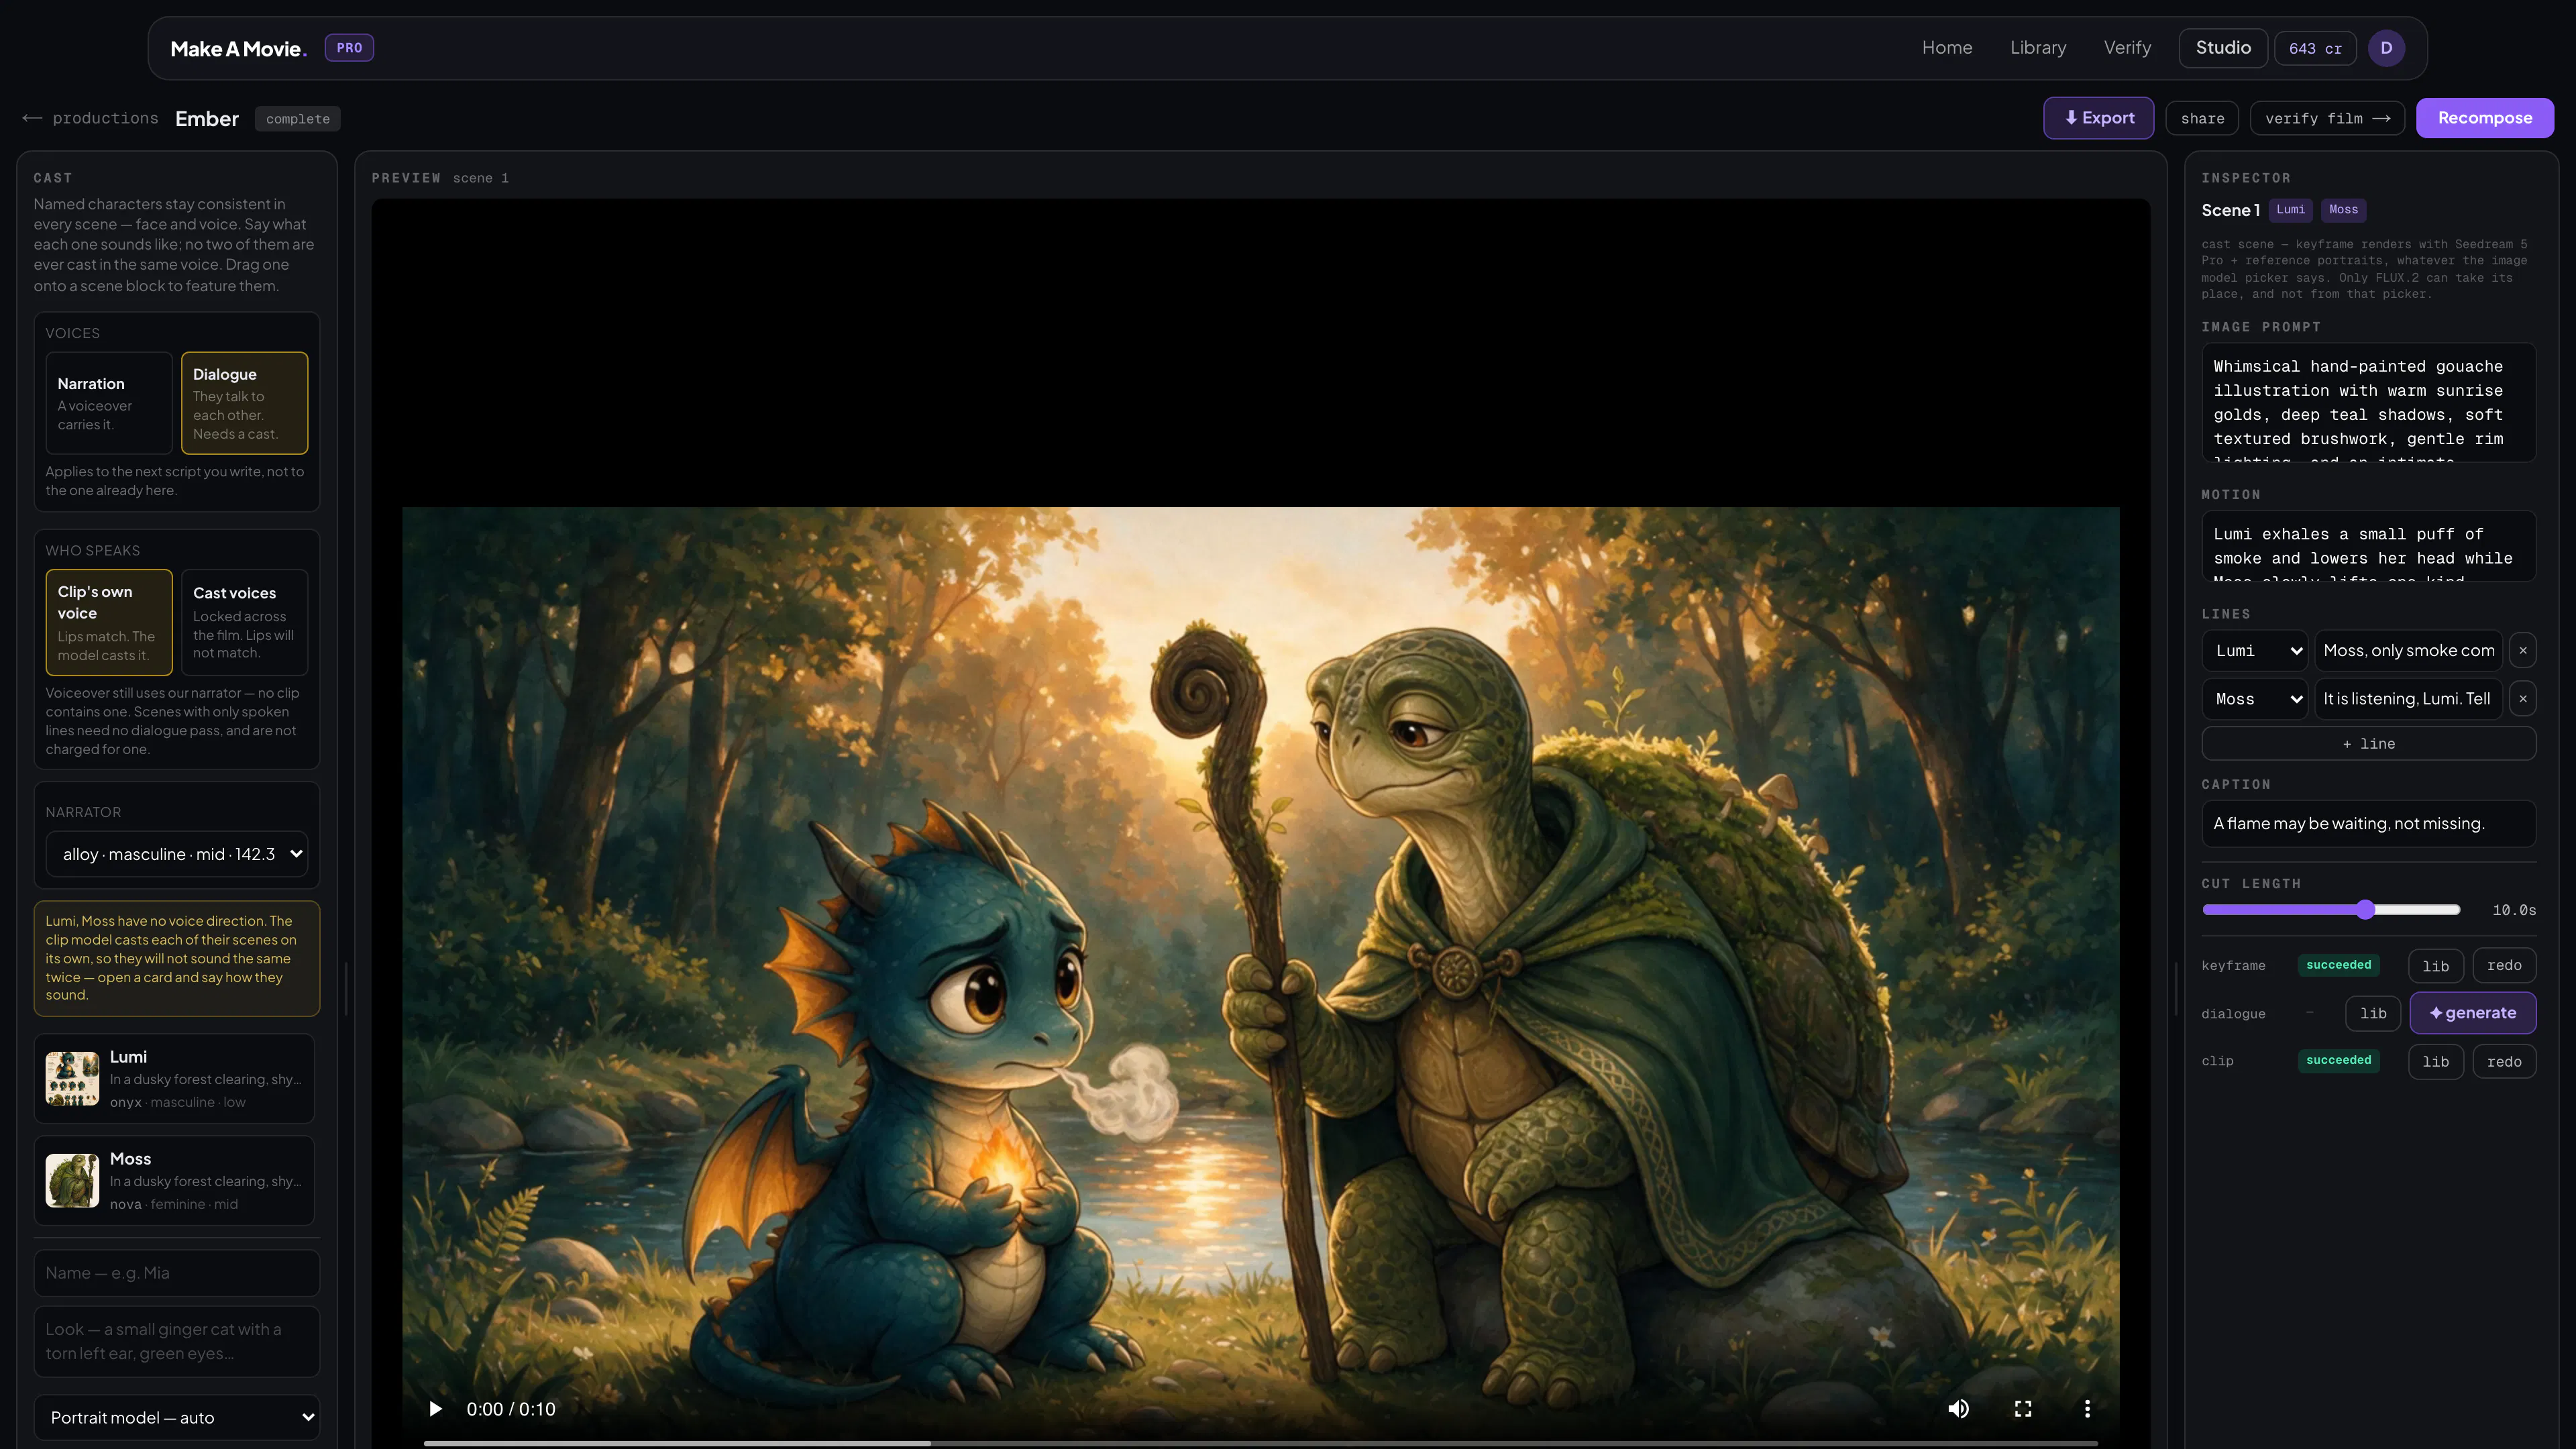Image resolution: width=2576 pixels, height=1449 pixels.
Task: Go to the Home page
Action: 1946,48
